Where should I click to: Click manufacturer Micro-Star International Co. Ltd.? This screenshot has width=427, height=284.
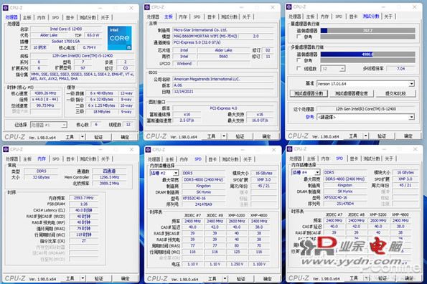[x=223, y=30]
